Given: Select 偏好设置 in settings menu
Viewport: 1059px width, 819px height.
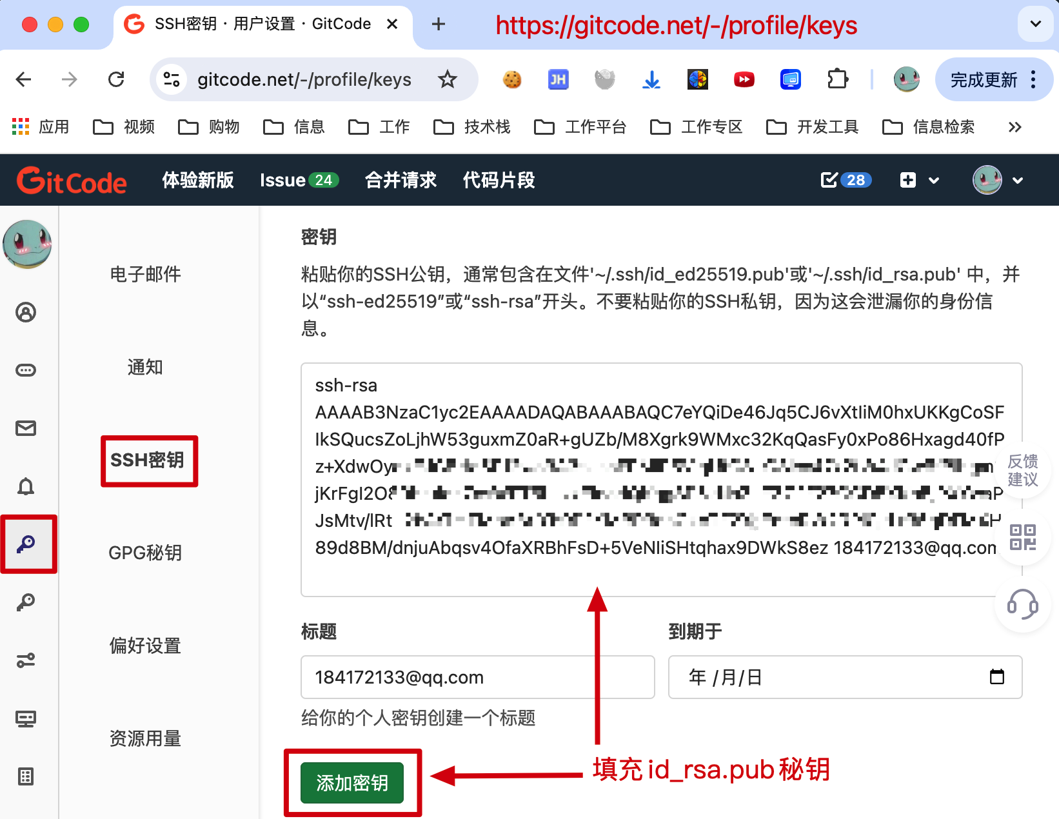Looking at the screenshot, I should point(145,646).
